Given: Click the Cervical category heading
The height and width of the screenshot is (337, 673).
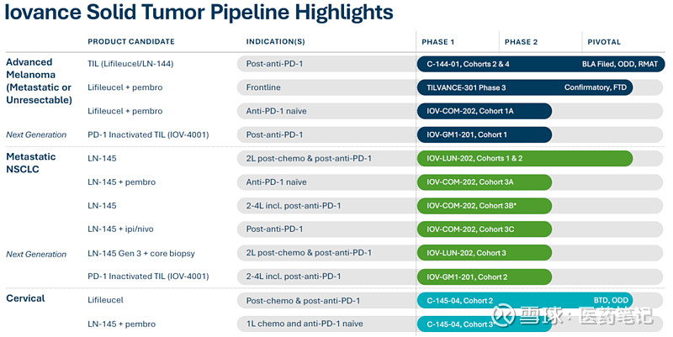Looking at the screenshot, I should [x=27, y=298].
